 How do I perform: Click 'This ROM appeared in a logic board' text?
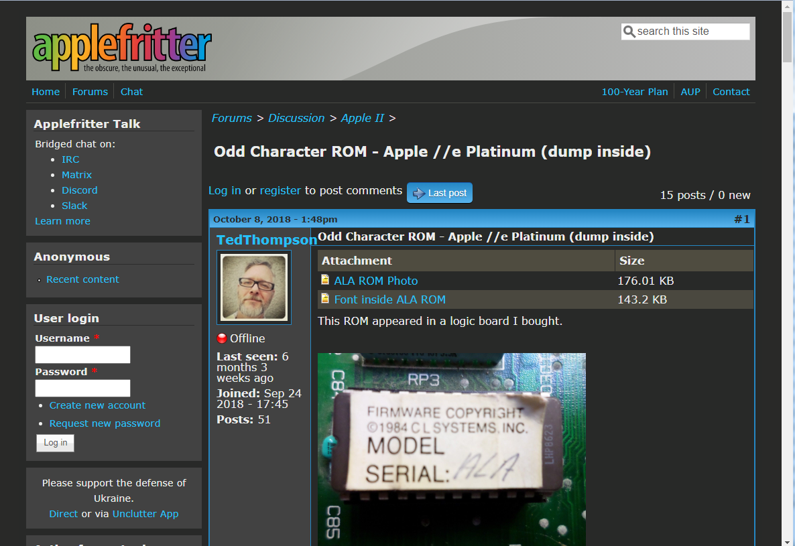[x=440, y=321]
